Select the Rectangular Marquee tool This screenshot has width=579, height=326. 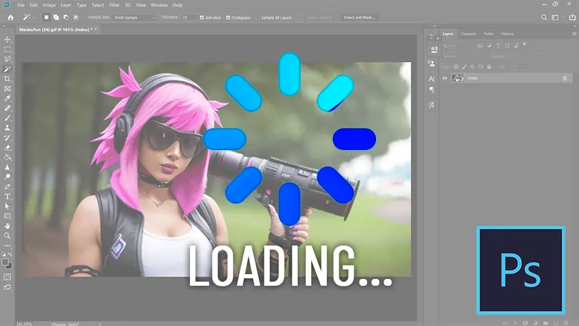point(7,50)
